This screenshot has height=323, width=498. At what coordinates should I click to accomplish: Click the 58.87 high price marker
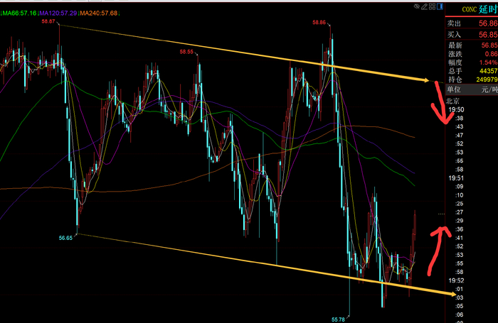coord(48,21)
